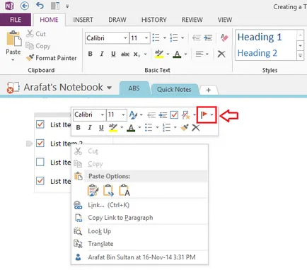The height and width of the screenshot is (270, 307).
Task: Apply the Heading 2 style
Action: (257, 53)
